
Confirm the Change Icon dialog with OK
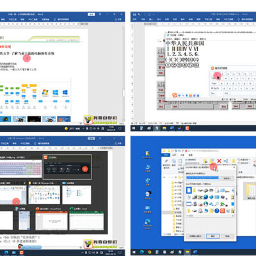[212, 236]
